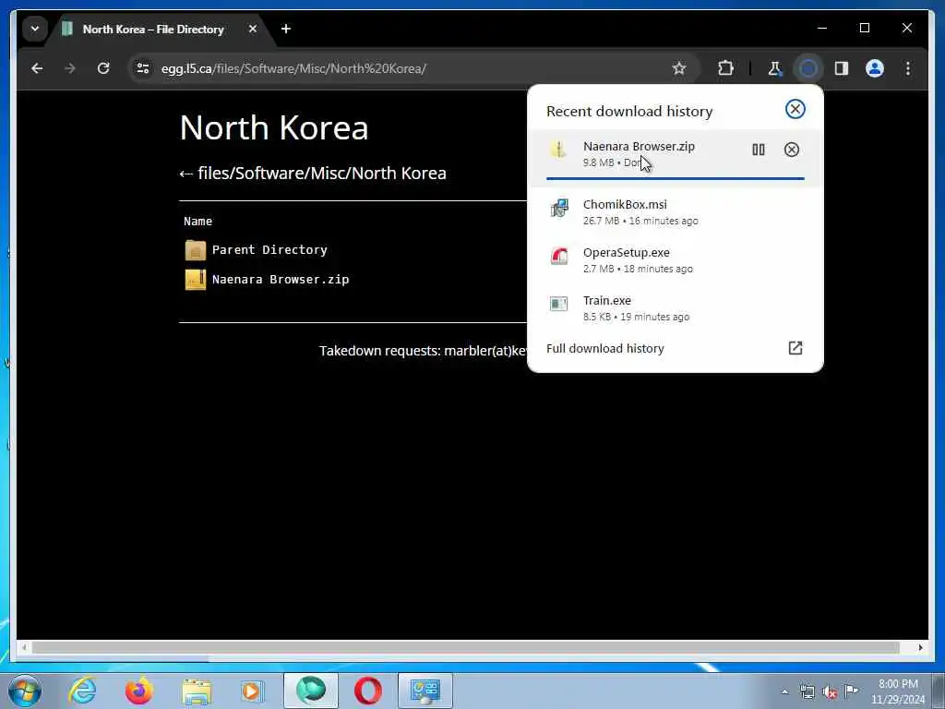Click the muted volume tray icon
Viewport: 945px width, 709px height.
tap(830, 692)
